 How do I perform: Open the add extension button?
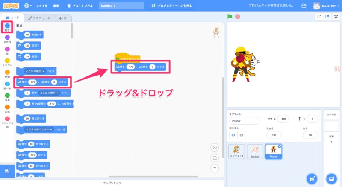pos(7,171)
